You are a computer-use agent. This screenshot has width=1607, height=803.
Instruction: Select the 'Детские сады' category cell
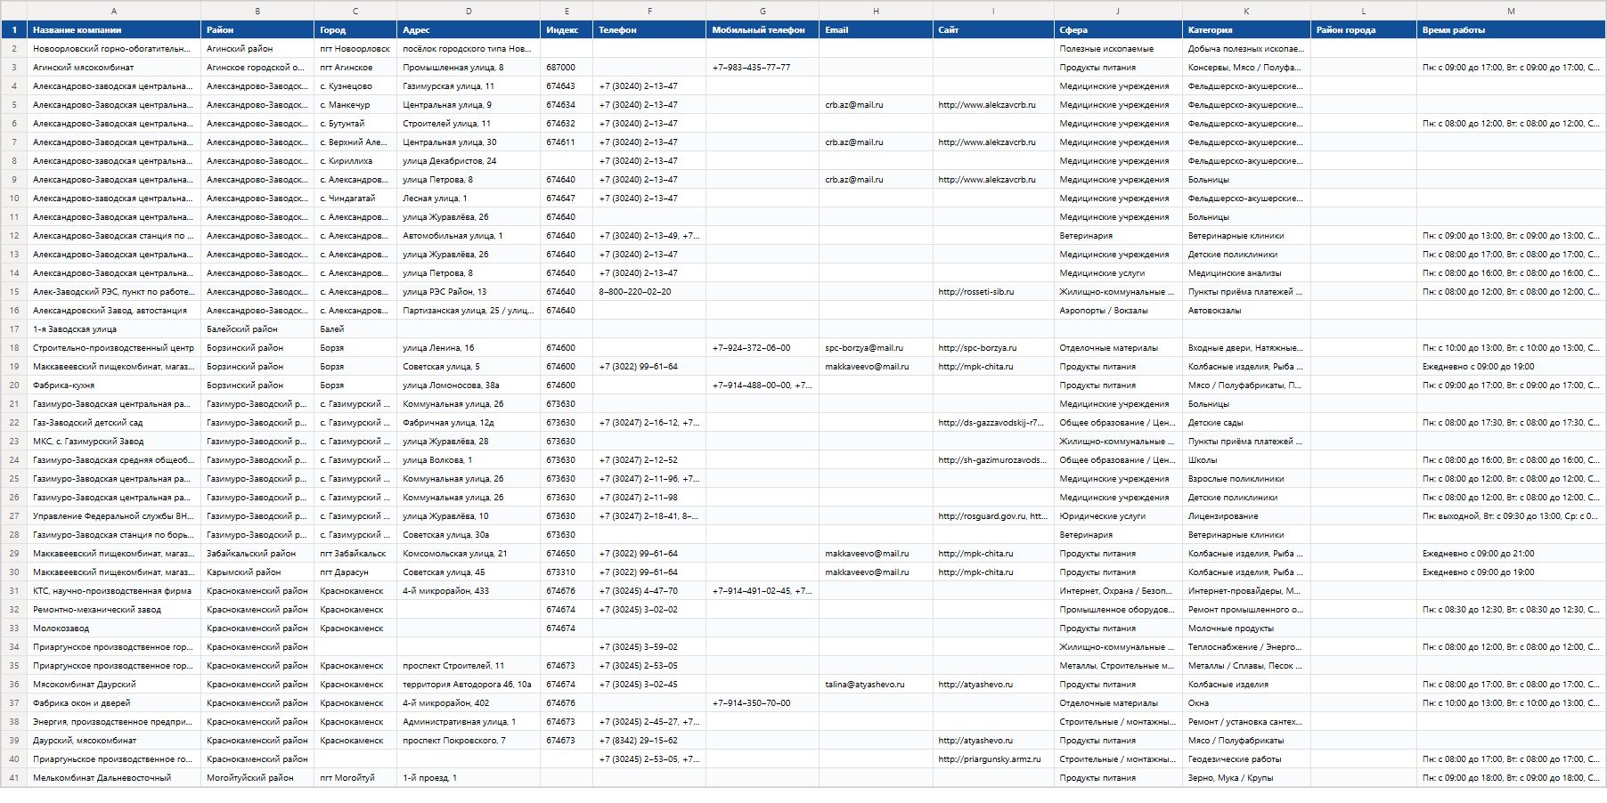(1246, 423)
